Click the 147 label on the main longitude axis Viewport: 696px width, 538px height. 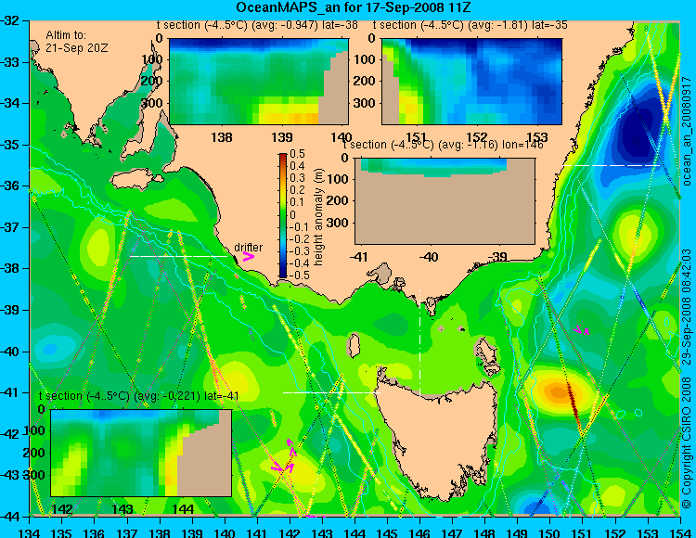pyautogui.click(x=452, y=532)
